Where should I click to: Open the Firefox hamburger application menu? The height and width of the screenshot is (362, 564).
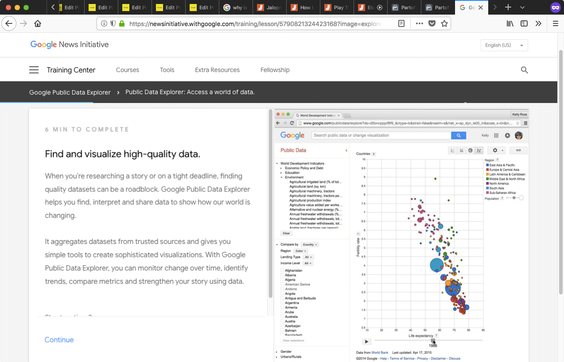coord(556,23)
